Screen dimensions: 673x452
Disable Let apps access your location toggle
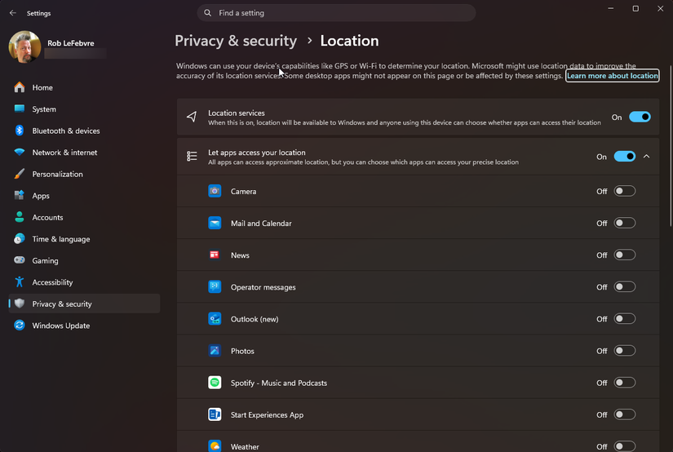click(625, 157)
